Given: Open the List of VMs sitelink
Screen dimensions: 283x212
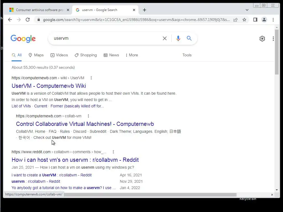Looking at the screenshot, I should pyautogui.click(x=21, y=106).
